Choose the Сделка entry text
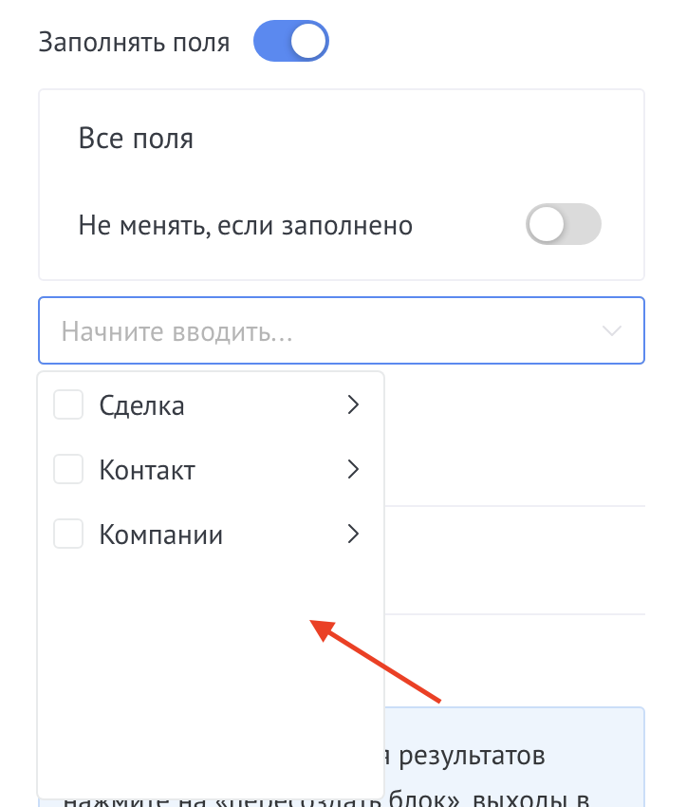 click(142, 406)
